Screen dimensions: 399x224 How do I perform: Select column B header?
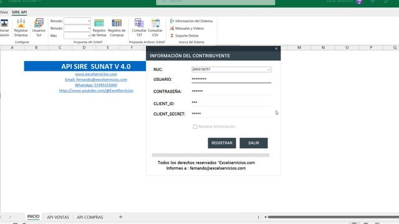pos(36,47)
